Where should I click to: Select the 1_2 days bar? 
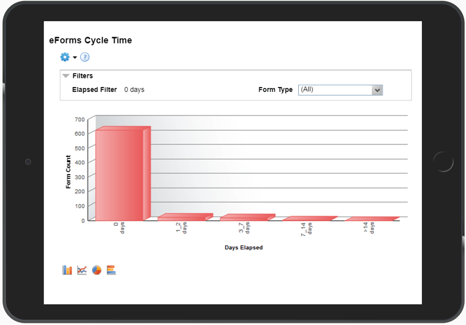pyautogui.click(x=182, y=218)
